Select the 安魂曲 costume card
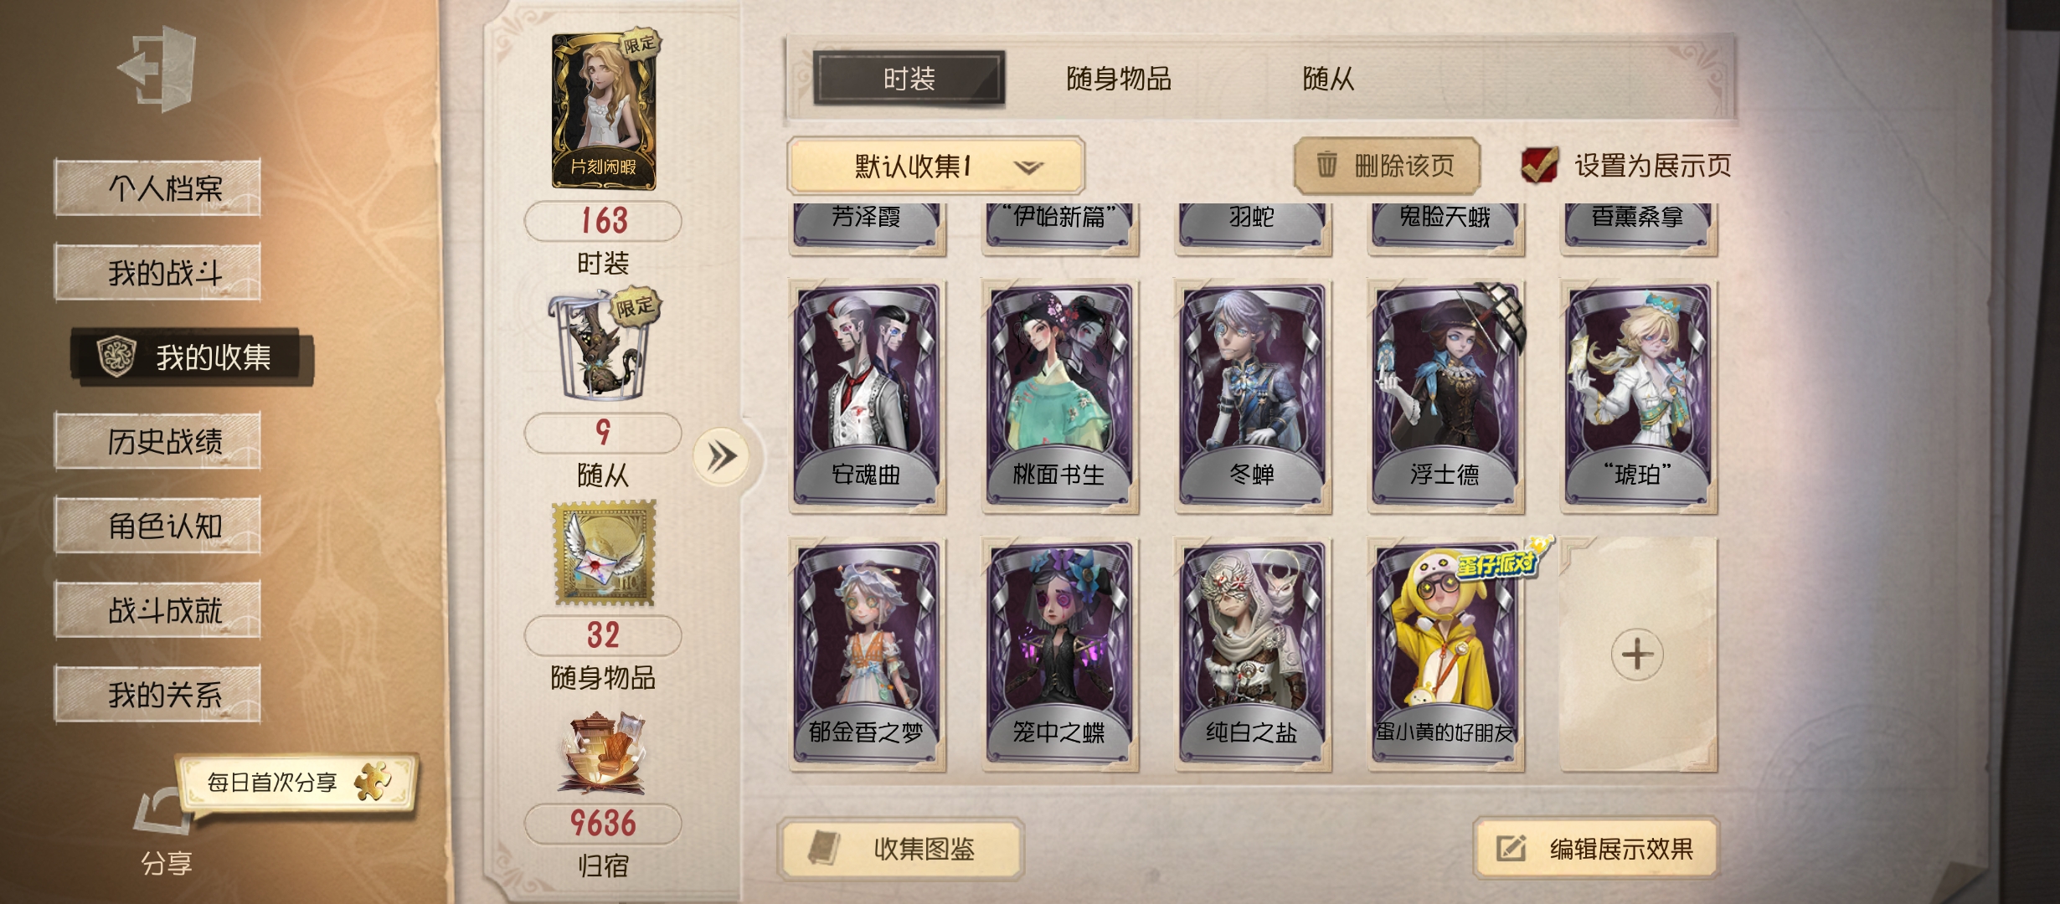The height and width of the screenshot is (904, 2060). (867, 397)
